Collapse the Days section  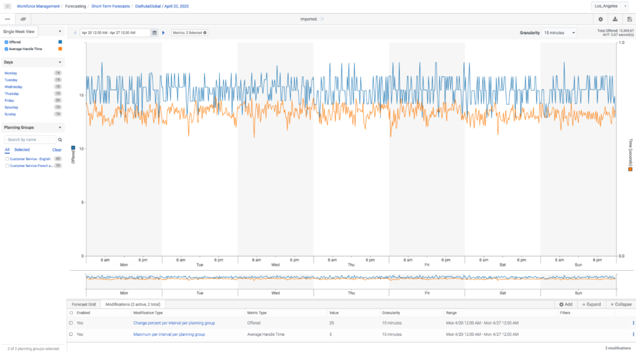click(60, 62)
